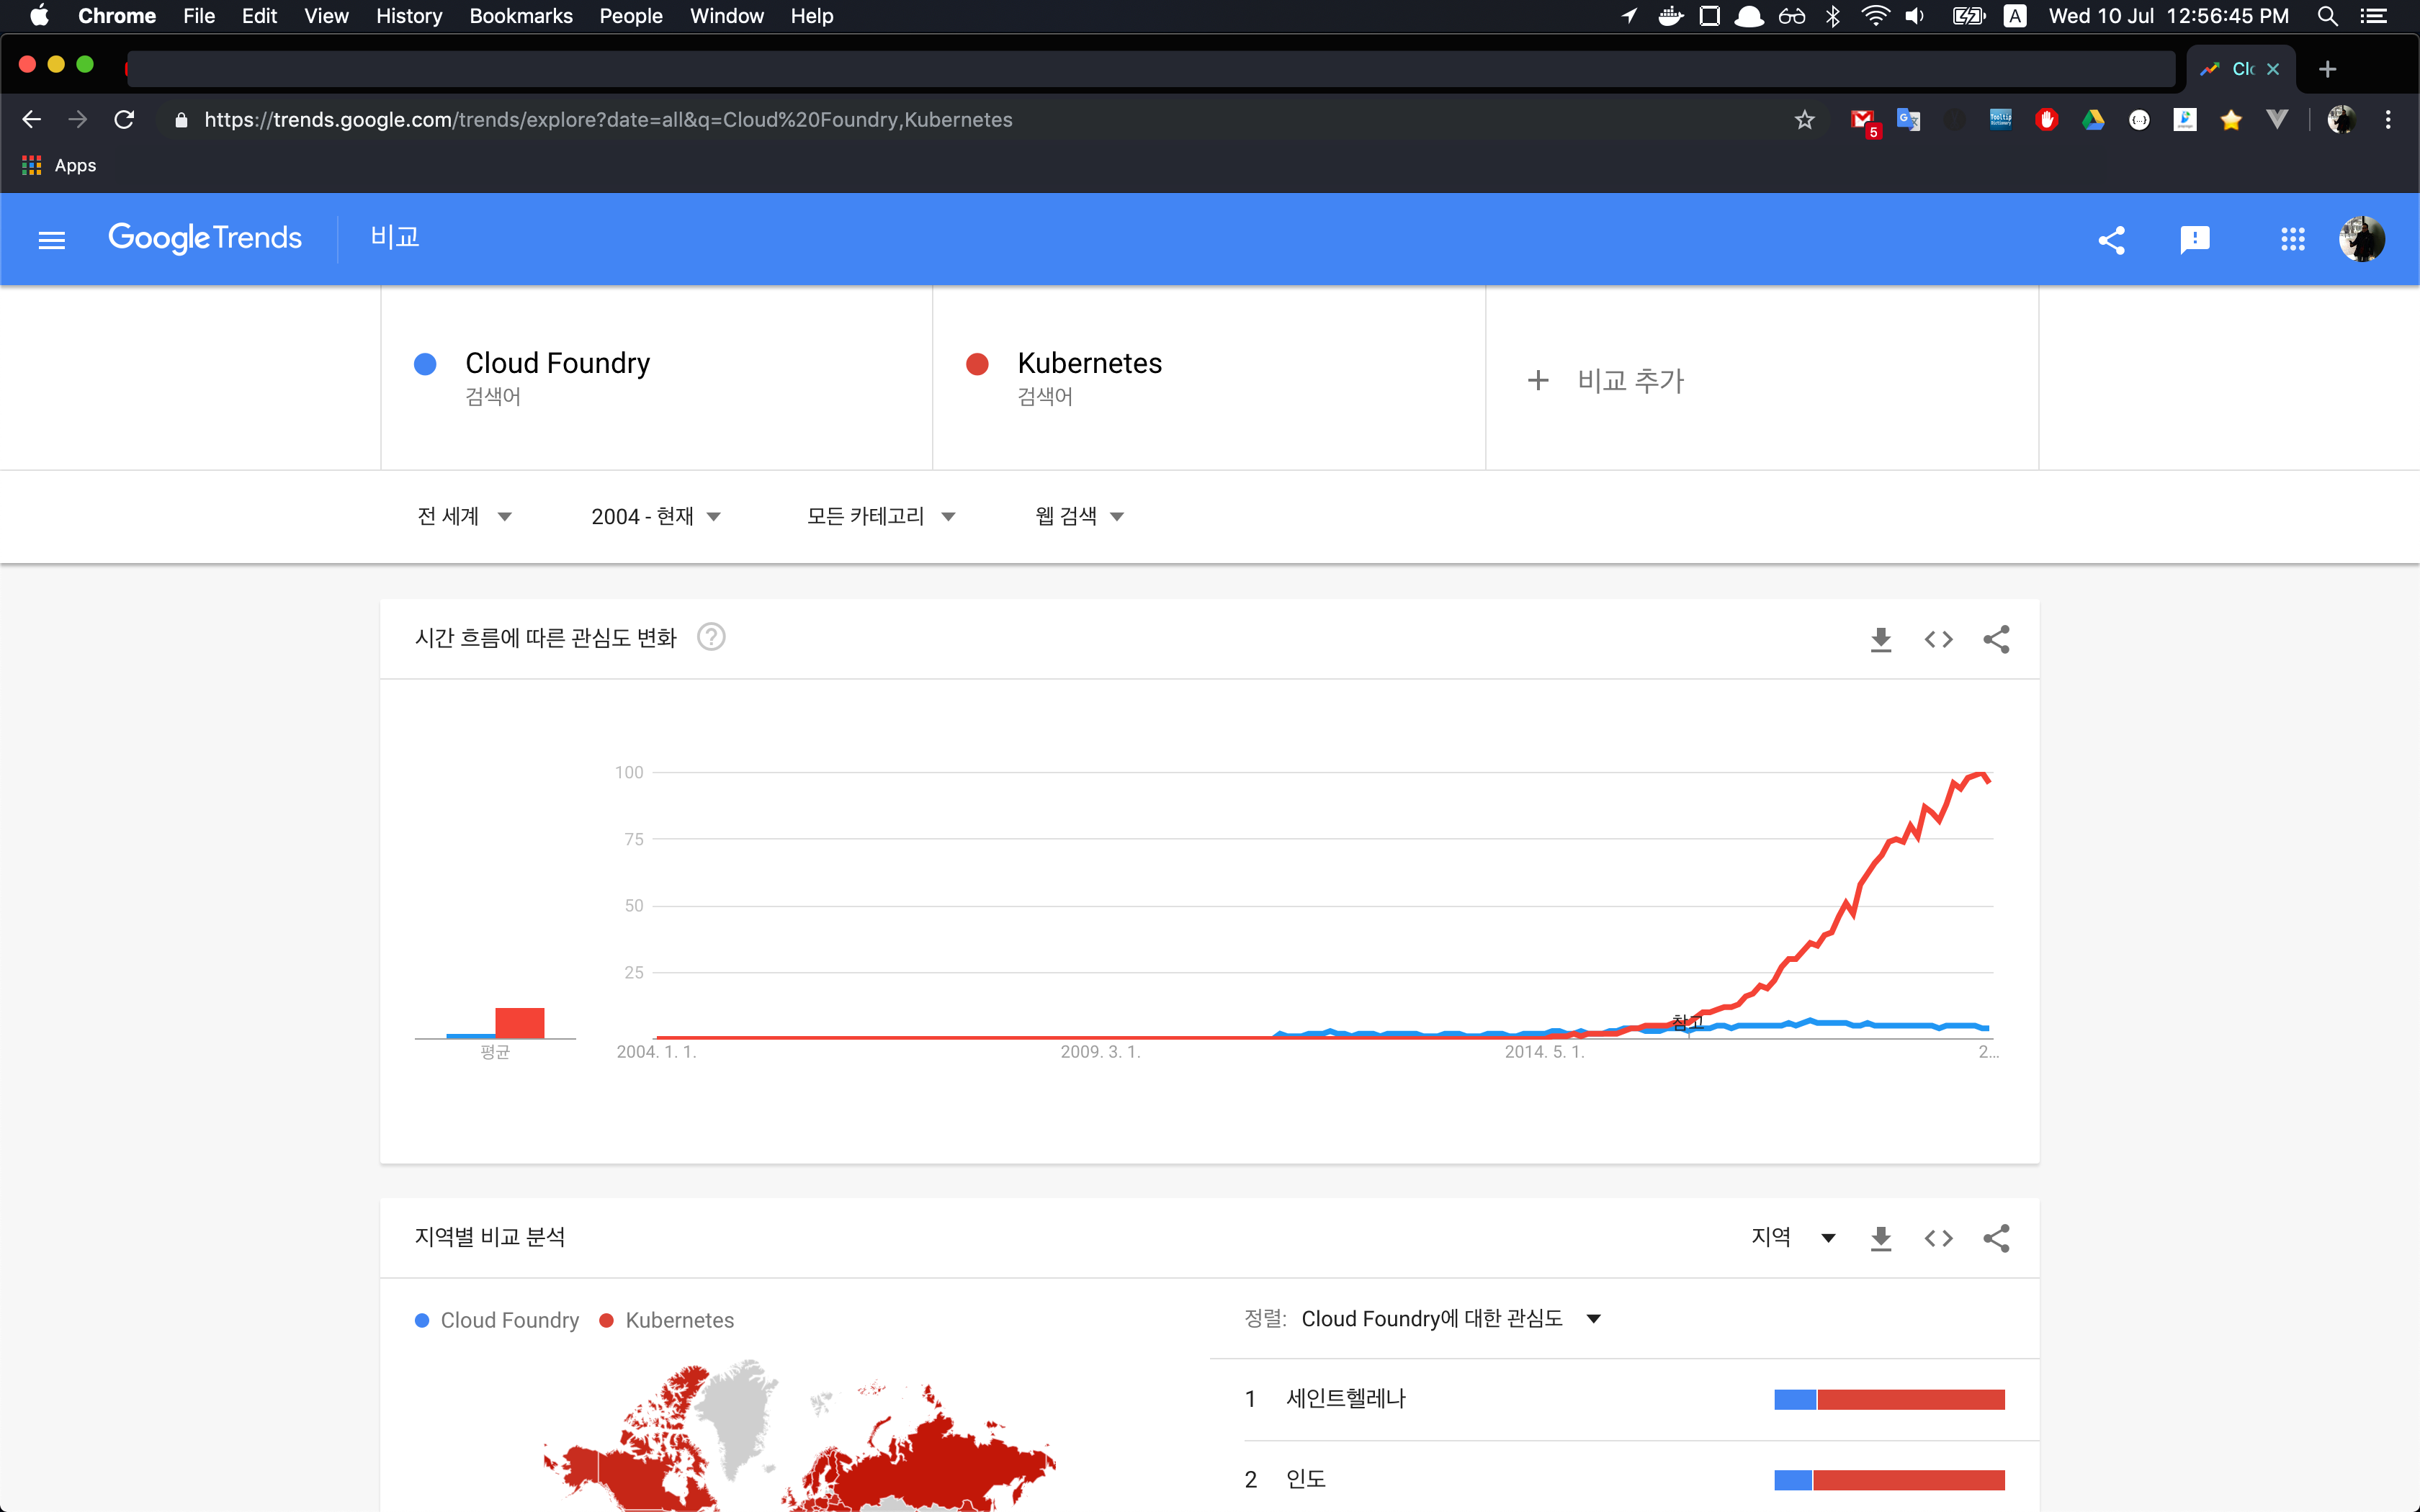Edit the Cloud Foundry search term
The width and height of the screenshot is (2420, 1512).
pos(656,378)
